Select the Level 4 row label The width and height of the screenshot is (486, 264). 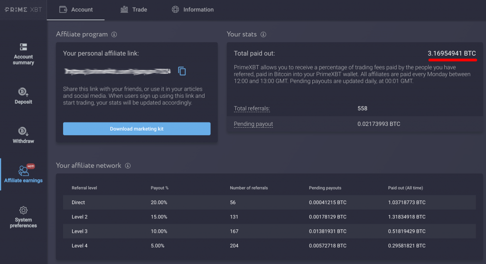pos(80,245)
